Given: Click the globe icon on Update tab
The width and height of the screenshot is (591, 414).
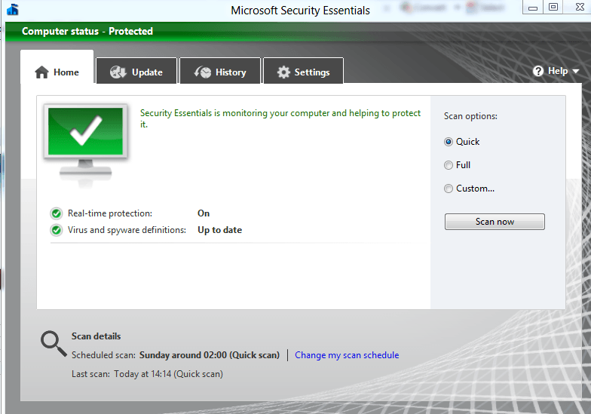Looking at the screenshot, I should 118,72.
